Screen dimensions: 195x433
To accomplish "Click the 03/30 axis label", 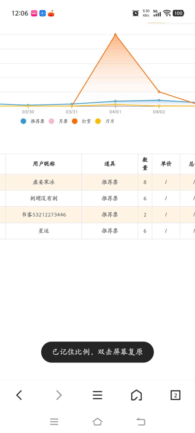I will (28, 112).
